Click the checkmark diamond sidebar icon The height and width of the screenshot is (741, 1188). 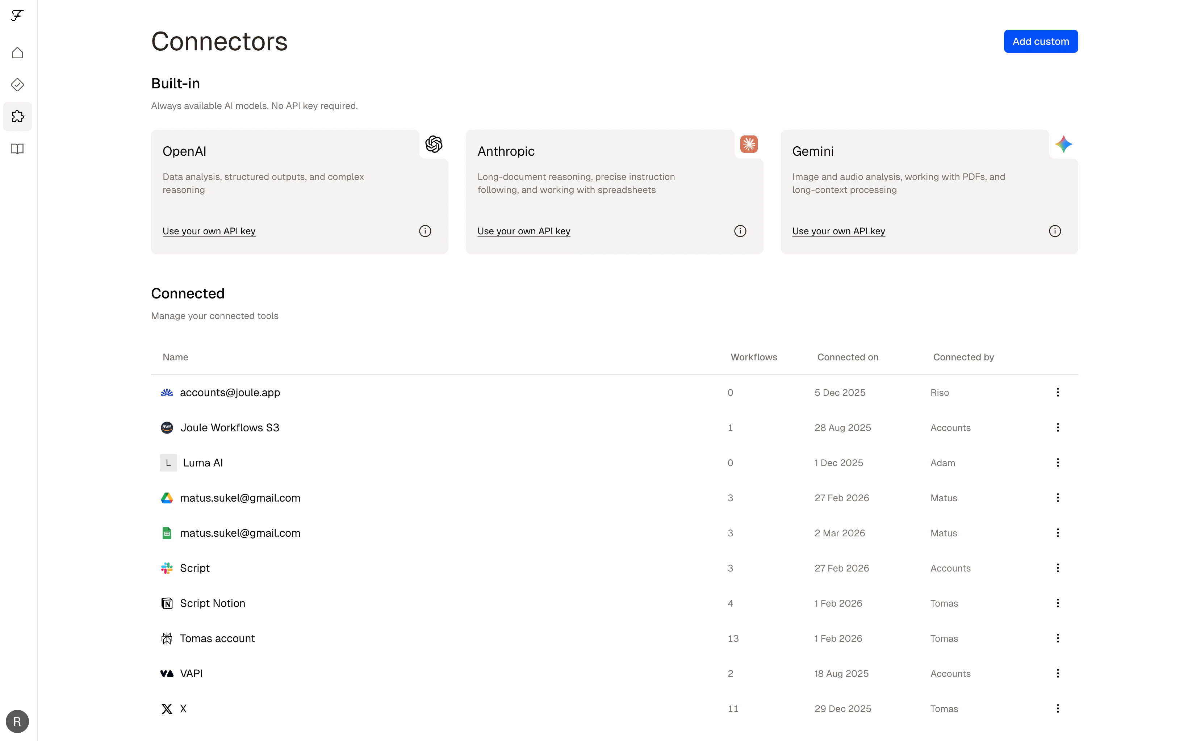(17, 85)
